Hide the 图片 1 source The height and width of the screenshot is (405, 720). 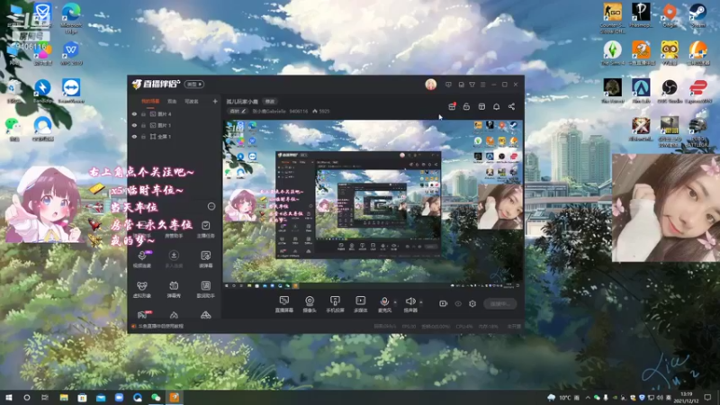point(134,125)
